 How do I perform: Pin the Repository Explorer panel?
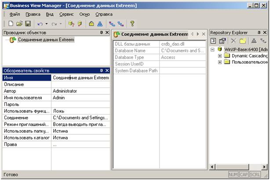(259, 33)
